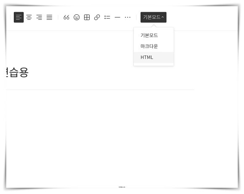
Task: Insert a table
Action: point(87,17)
